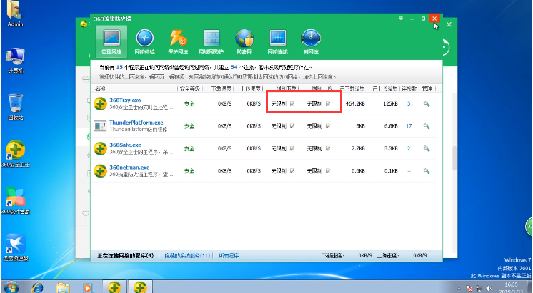Open the 保护网速 speed protection tool
This screenshot has width=533, height=293.
click(x=178, y=41)
